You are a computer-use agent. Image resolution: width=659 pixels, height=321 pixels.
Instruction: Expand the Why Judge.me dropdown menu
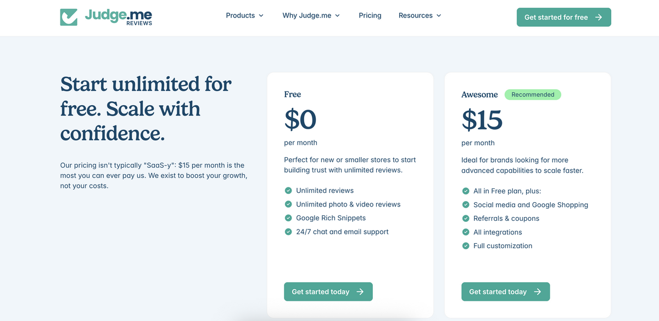pos(311,15)
